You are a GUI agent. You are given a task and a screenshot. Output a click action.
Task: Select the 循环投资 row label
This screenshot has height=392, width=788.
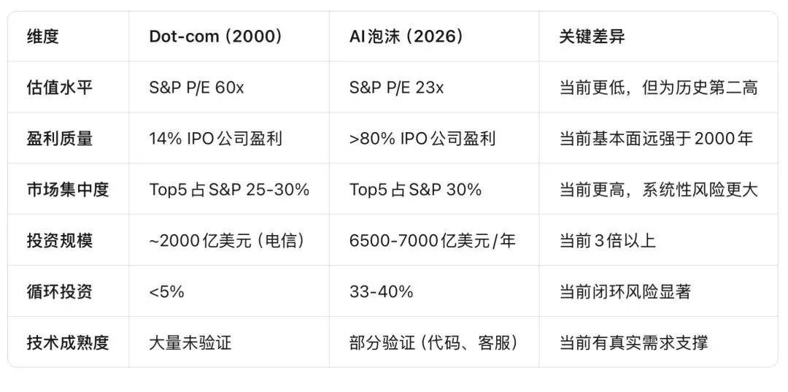59,291
